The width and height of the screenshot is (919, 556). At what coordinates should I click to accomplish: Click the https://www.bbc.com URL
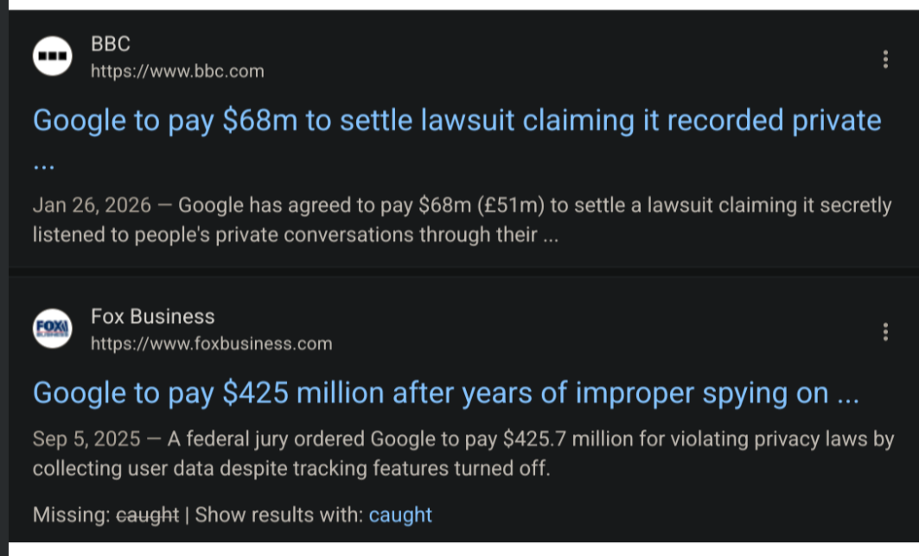point(177,71)
